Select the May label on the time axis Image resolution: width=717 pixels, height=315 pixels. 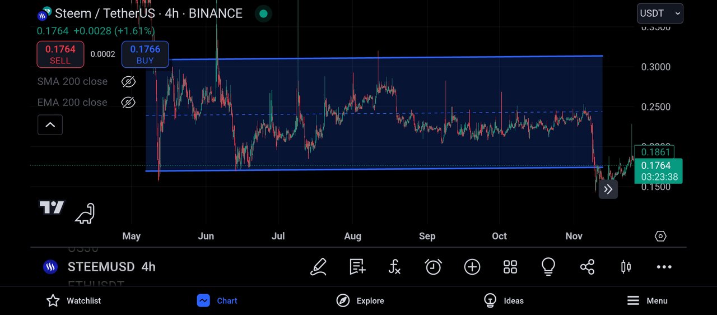point(132,237)
